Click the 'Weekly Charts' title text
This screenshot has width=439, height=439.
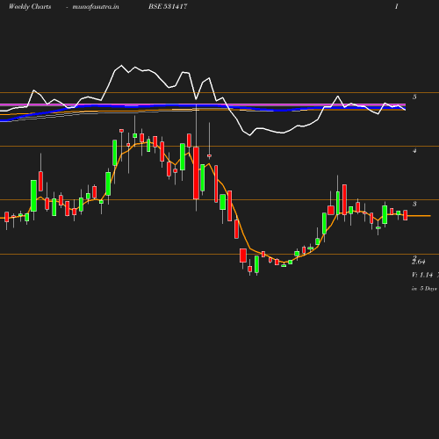click(x=30, y=6)
